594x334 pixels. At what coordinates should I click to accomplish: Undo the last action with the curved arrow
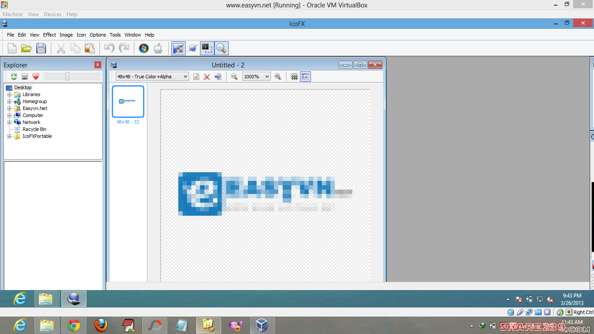(110, 48)
